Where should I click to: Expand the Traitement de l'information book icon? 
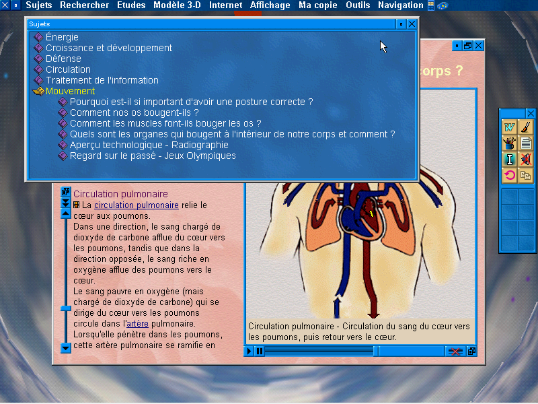pyautogui.click(x=38, y=80)
